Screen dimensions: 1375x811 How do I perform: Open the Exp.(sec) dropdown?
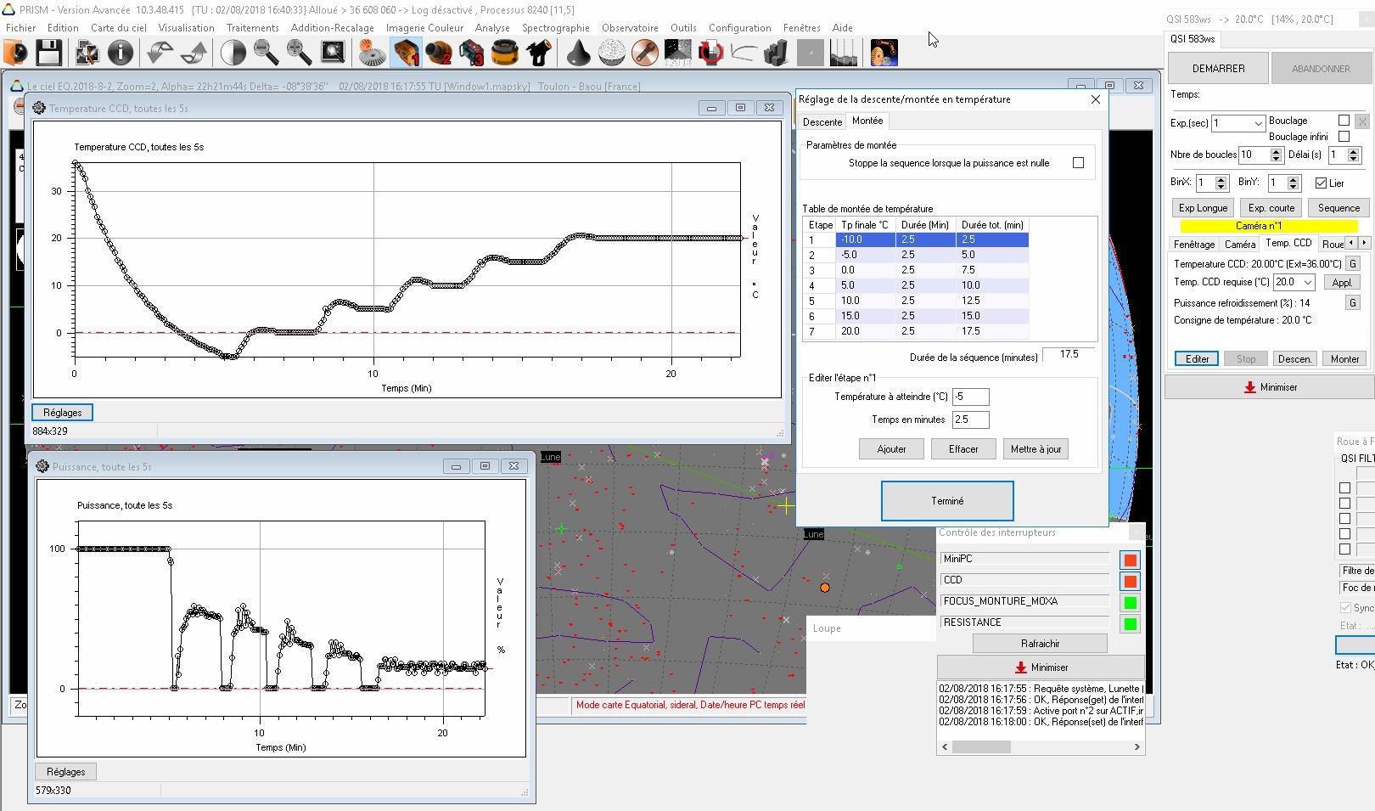pyautogui.click(x=1258, y=124)
